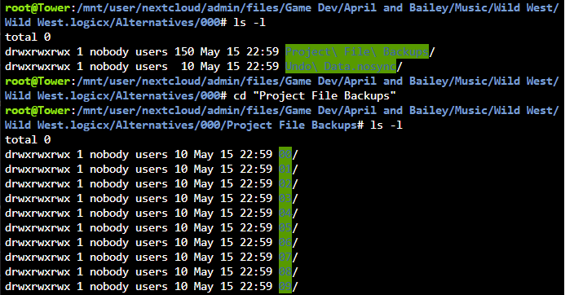Click the second "total 0" output line
565x295 pixels.
coord(28,139)
